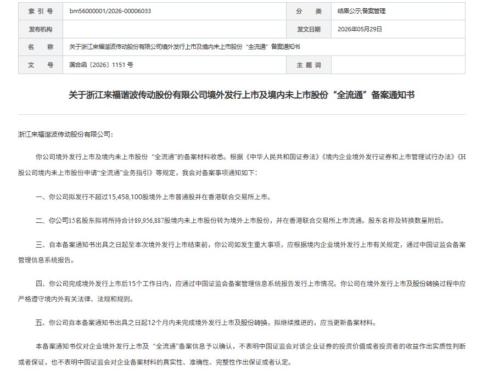
Task: Click item 一 about 15,458,100 shares
Action: [153, 197]
